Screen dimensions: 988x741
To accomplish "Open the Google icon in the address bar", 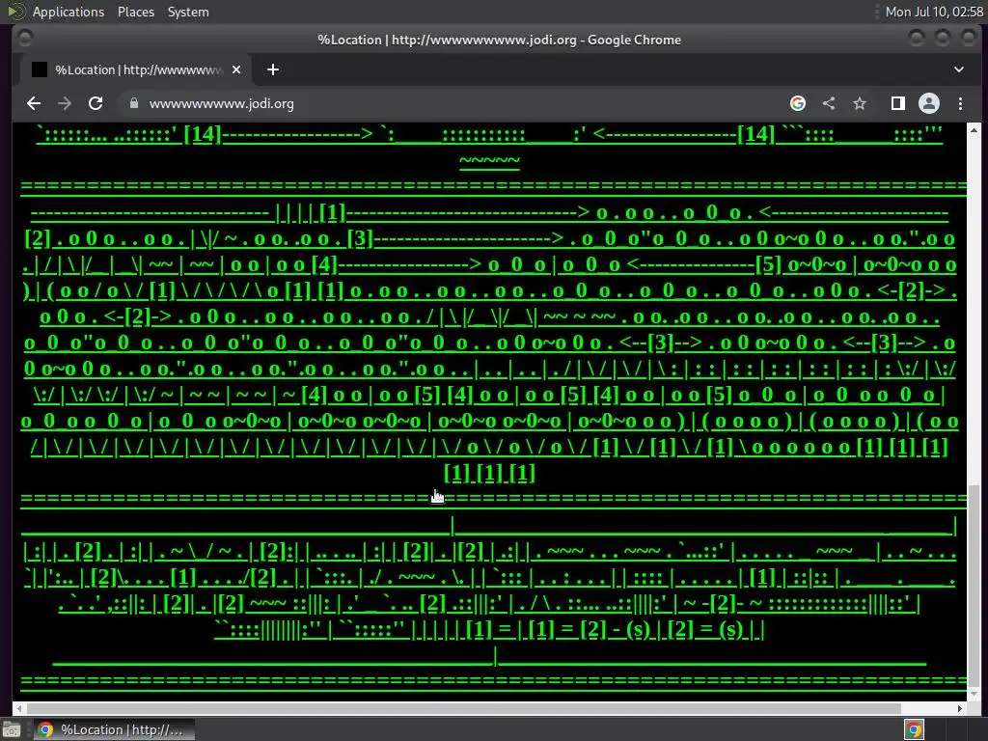I will [x=798, y=103].
